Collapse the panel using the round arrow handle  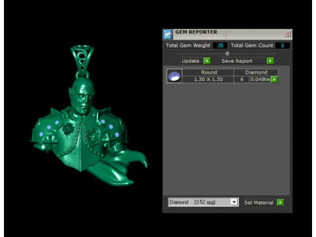(227, 53)
